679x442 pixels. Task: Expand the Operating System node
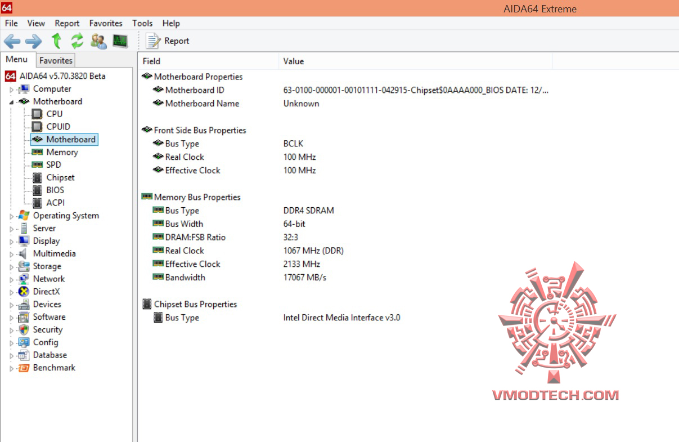[12, 216]
